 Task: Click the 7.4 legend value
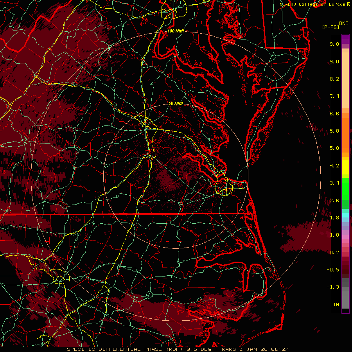tap(334, 96)
